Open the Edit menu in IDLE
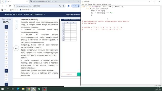 click(86, 4)
